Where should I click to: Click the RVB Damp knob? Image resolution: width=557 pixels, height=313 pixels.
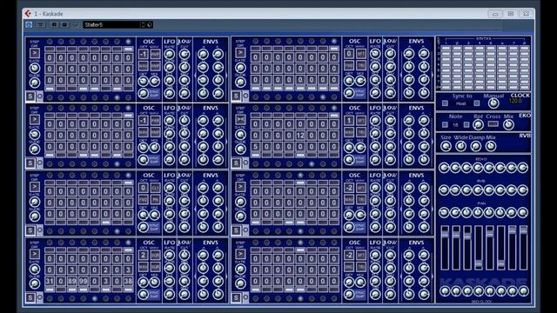476,146
